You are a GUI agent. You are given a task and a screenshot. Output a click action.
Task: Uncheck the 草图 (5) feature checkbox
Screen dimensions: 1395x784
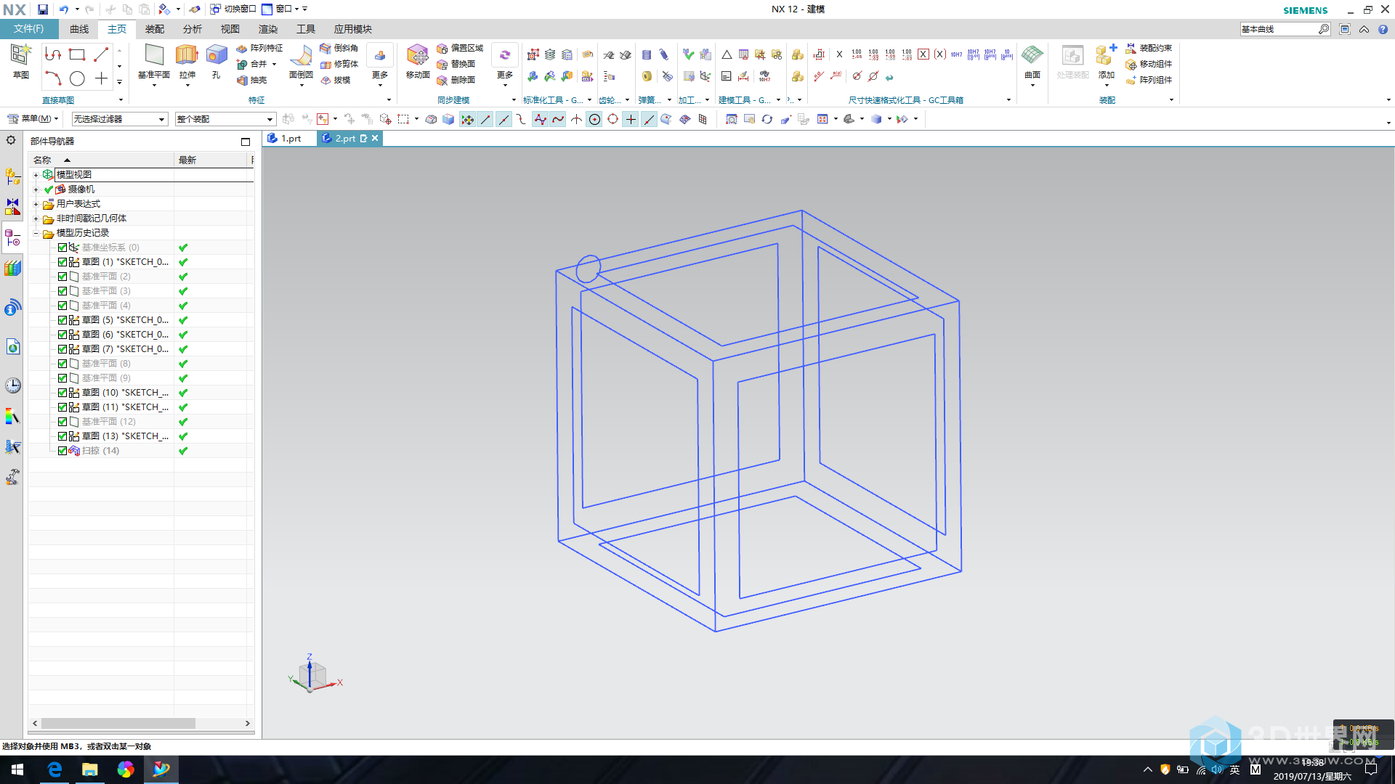point(62,320)
